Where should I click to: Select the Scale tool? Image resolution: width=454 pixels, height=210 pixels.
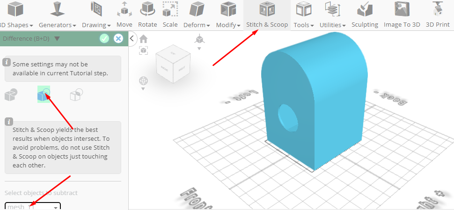[170, 14]
